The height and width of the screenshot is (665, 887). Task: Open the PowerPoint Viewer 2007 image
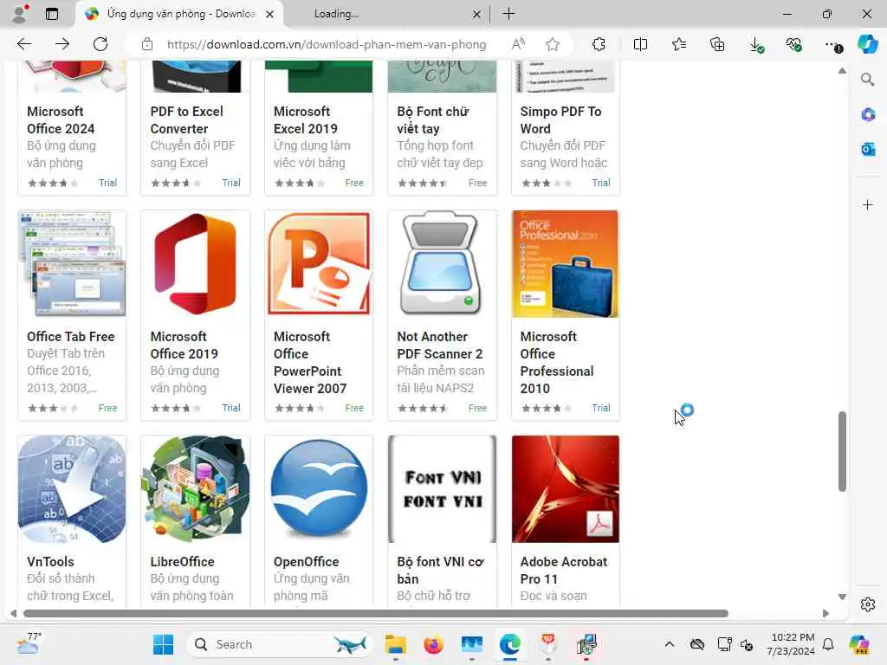319,264
